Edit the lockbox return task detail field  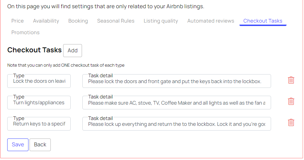[177, 124]
